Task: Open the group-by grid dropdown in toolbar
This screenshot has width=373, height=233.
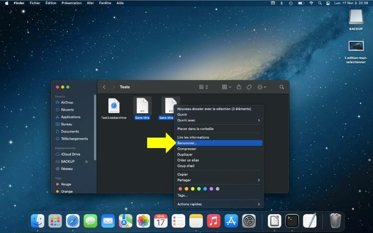Action: [x=226, y=87]
